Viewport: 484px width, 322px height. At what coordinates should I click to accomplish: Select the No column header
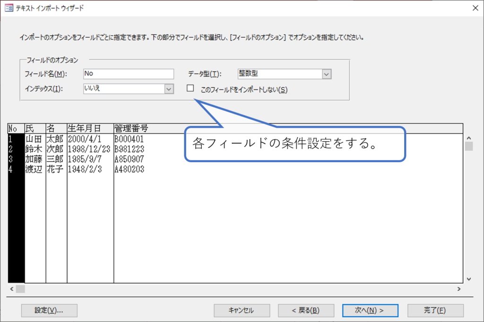16,128
